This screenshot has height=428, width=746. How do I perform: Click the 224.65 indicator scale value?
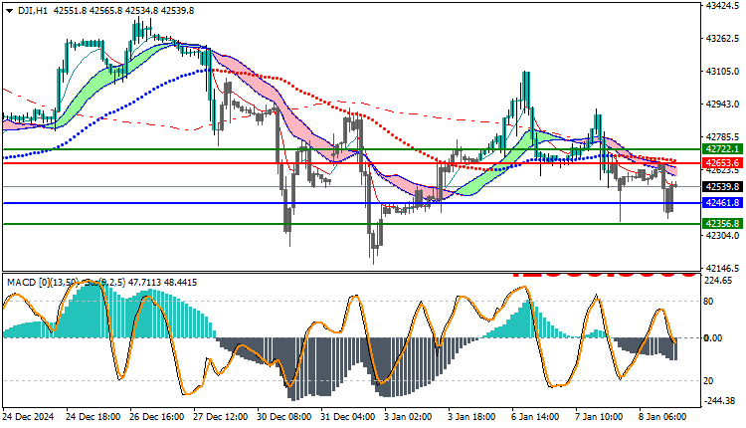[x=718, y=281]
